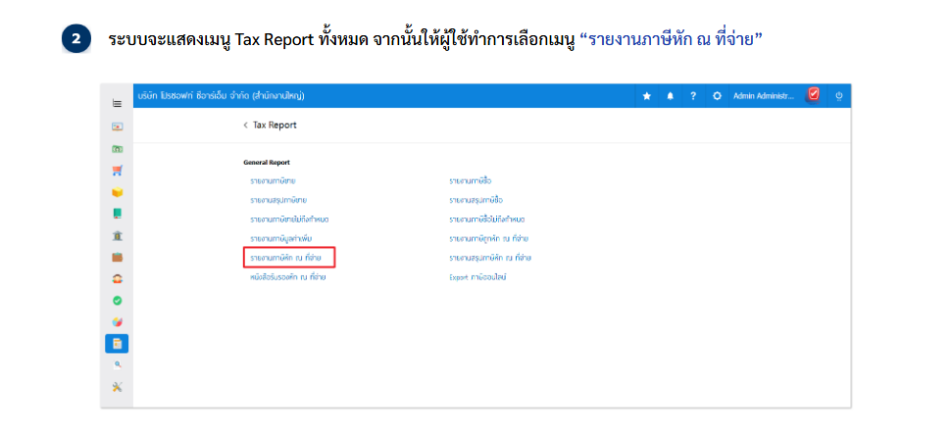The image size is (951, 440).
Task: Open the highlighted report document sidebar icon
Action: coord(117,343)
